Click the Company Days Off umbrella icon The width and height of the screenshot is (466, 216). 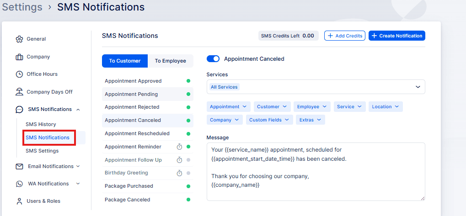tap(19, 92)
